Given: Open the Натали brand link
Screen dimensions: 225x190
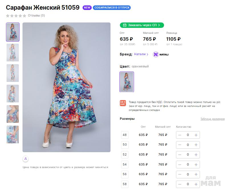Looking at the screenshot, I should click(x=141, y=54).
